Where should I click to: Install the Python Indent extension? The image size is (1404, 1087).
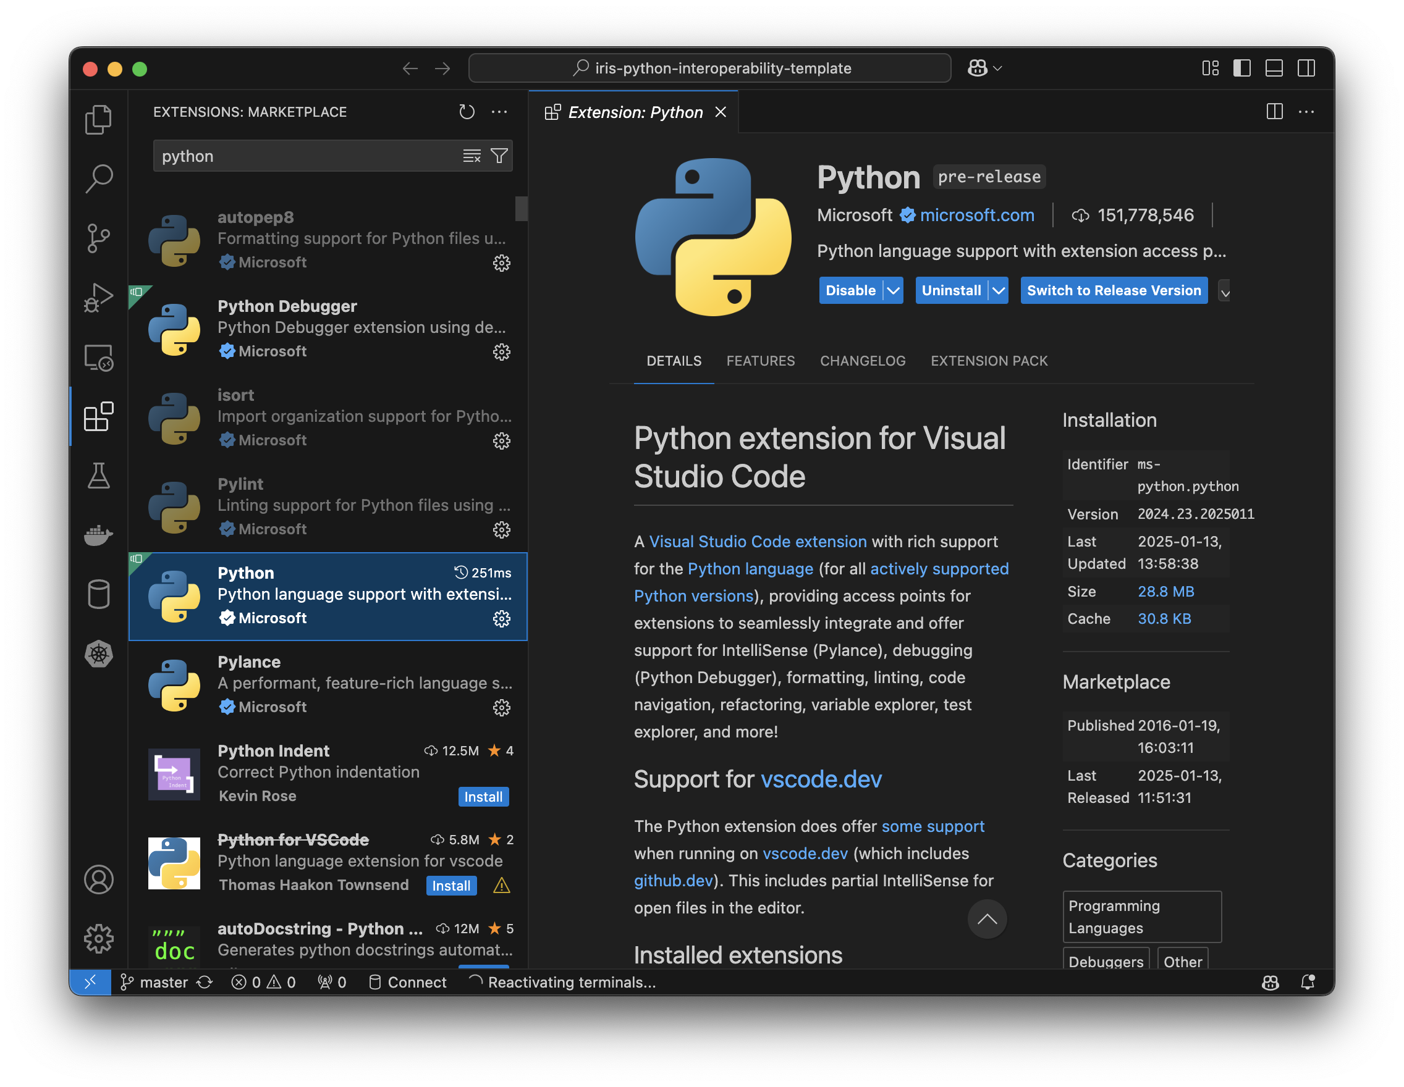tap(483, 797)
